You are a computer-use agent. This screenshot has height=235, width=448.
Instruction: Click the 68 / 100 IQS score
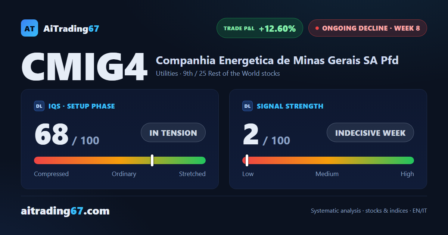click(x=67, y=134)
